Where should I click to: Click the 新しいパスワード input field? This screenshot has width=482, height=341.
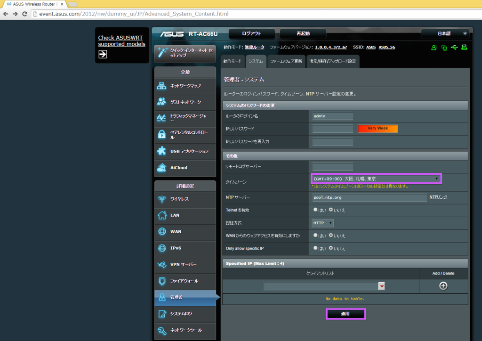[333, 129]
